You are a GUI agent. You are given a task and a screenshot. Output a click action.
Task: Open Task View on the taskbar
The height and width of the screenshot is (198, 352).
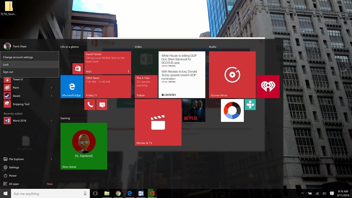[95, 193]
